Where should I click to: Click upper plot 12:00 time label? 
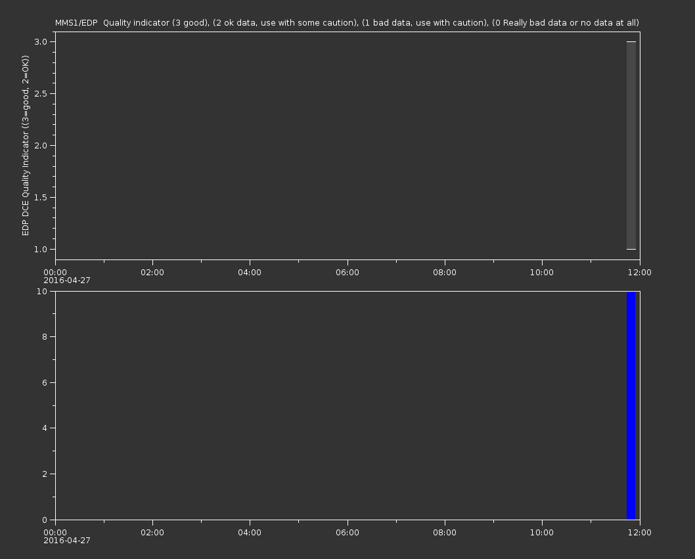[x=640, y=272]
